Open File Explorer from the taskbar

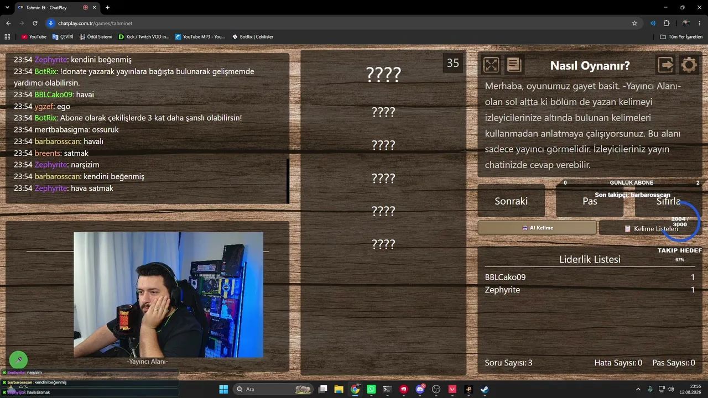point(339,389)
